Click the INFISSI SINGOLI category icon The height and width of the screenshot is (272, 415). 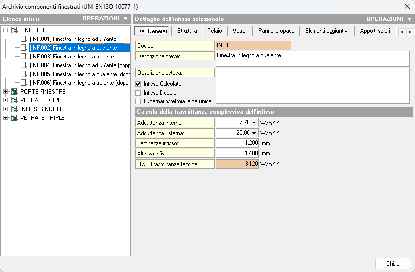(x=14, y=109)
